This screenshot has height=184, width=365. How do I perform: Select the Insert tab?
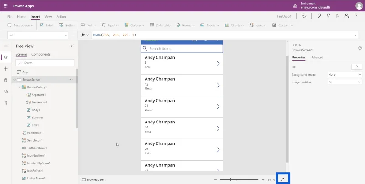click(35, 17)
